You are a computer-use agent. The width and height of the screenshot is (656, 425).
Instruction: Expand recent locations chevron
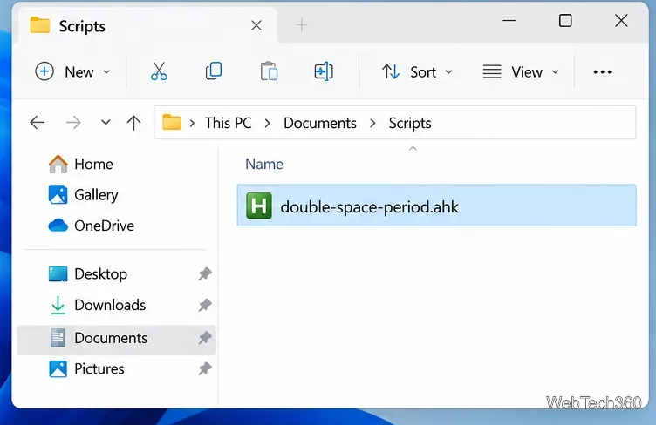[x=106, y=122]
